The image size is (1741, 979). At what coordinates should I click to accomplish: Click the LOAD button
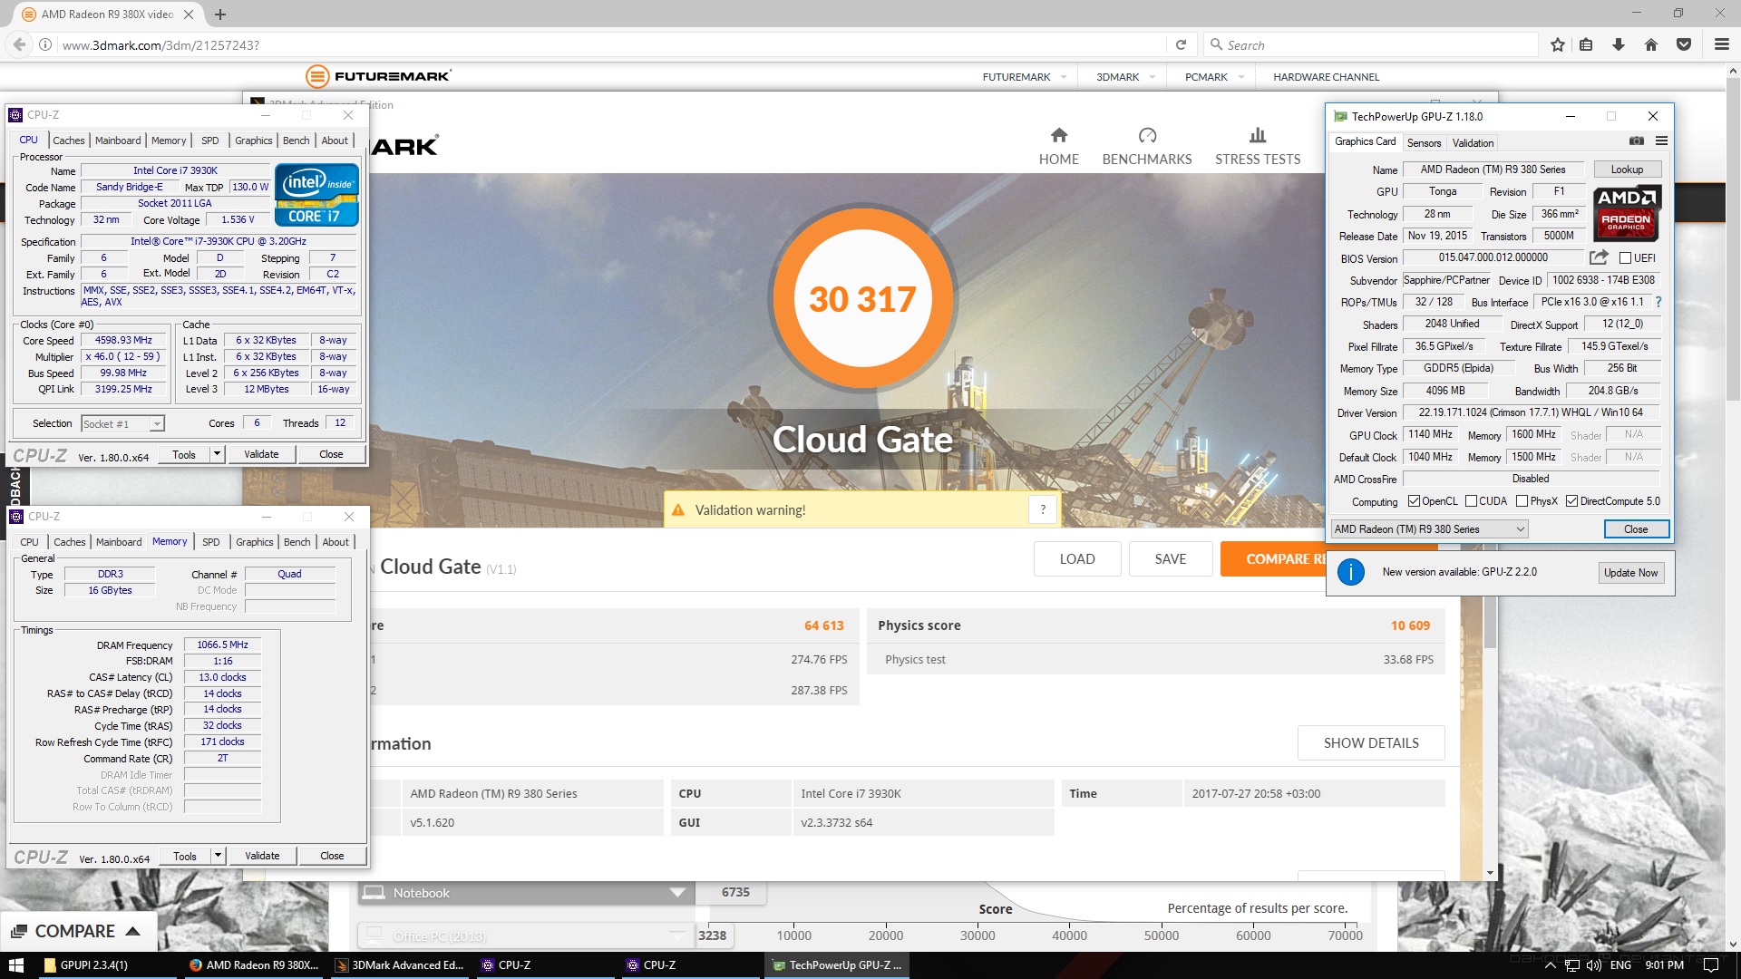1077,558
